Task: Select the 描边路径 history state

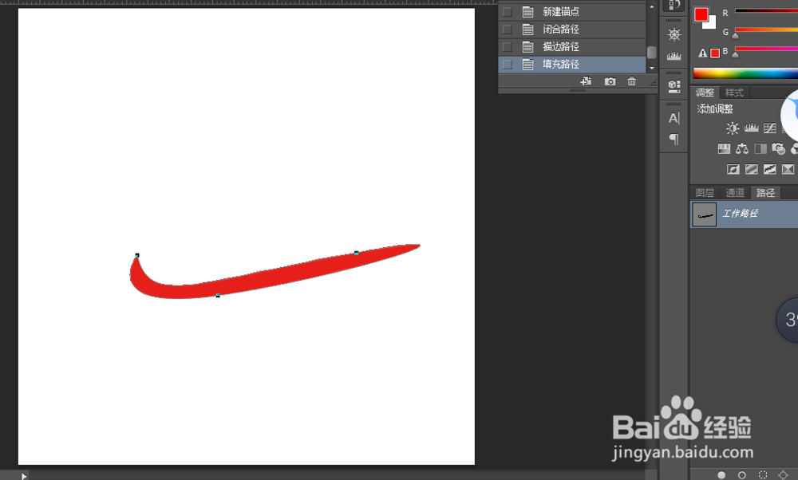Action: tap(572, 47)
